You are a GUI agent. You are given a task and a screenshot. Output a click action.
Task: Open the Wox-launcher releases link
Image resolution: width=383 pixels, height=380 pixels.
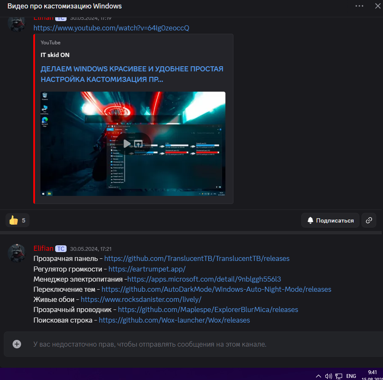point(174,320)
